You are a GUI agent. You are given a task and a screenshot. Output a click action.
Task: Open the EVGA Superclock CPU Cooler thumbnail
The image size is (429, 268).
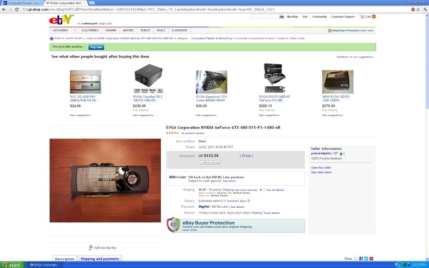coord(212,82)
